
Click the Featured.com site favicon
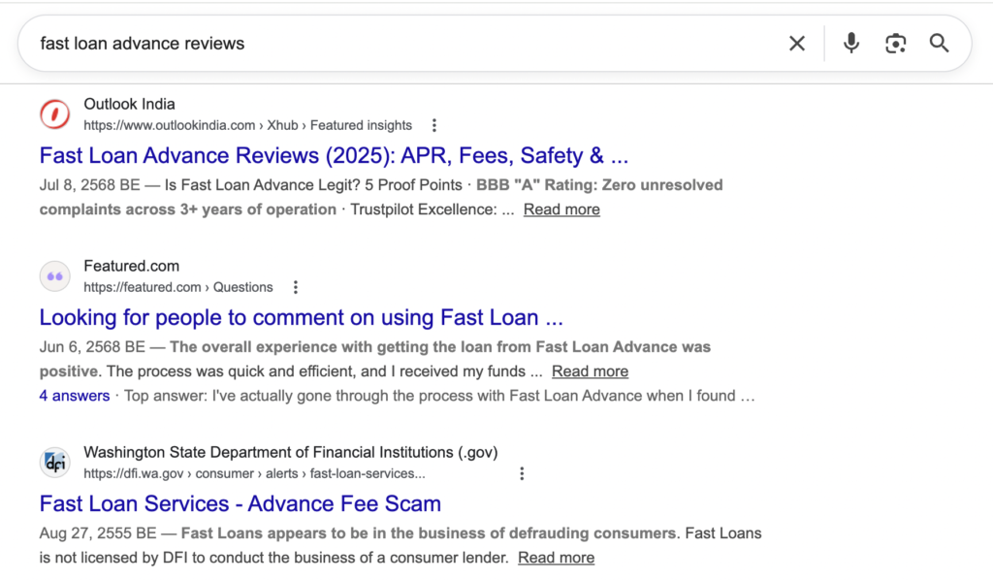click(55, 276)
